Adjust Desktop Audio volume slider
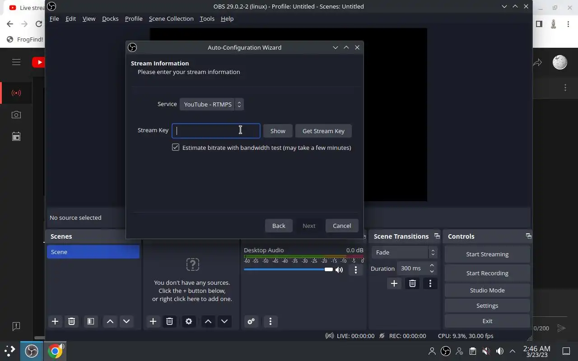The height and width of the screenshot is (361, 578). coord(288,269)
